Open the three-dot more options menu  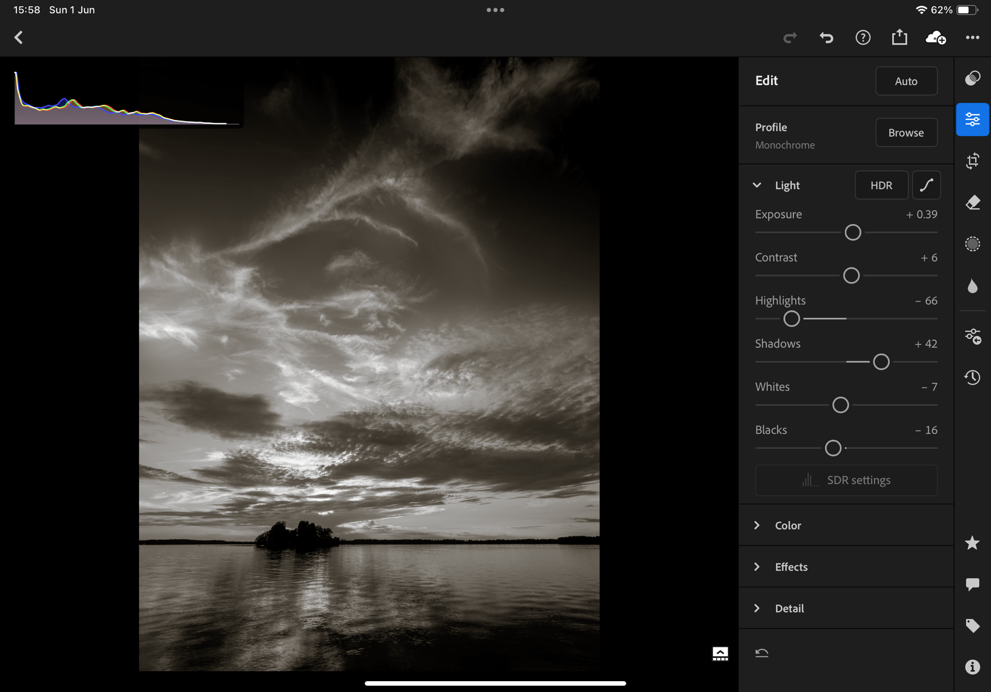coord(972,38)
